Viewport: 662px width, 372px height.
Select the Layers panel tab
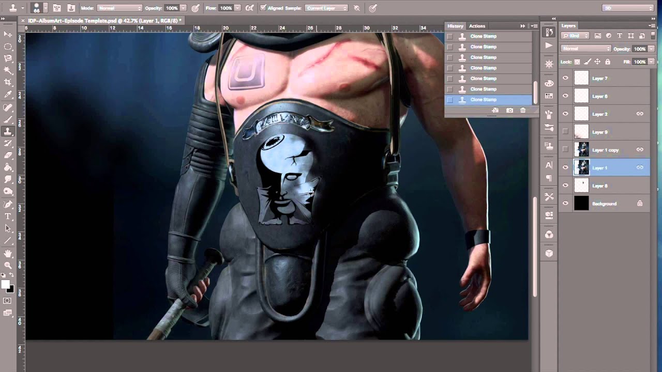568,25
